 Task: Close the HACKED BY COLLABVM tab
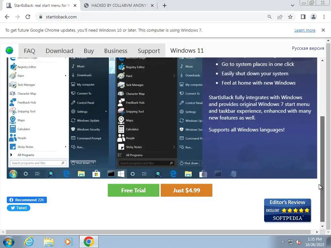(152, 5)
